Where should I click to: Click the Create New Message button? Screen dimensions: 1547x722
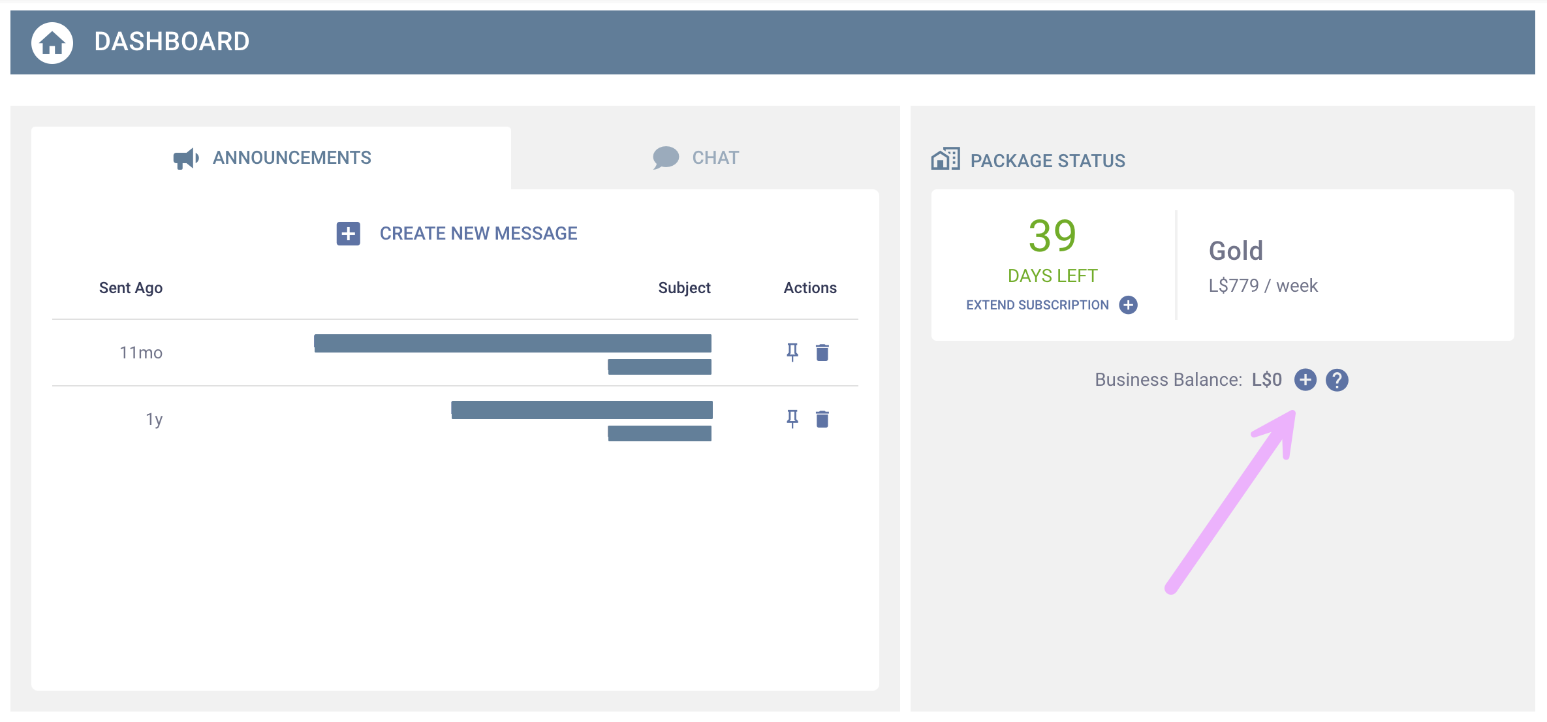478,233
